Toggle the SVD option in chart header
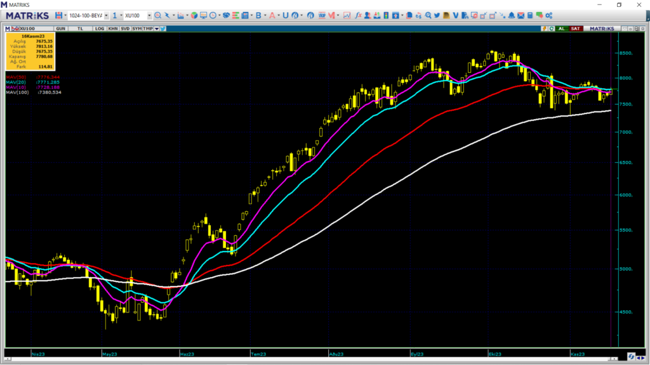The height and width of the screenshot is (365, 650). point(125,29)
